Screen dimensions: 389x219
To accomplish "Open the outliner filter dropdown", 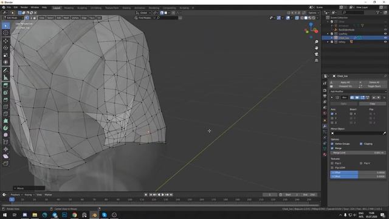I will (379, 12).
